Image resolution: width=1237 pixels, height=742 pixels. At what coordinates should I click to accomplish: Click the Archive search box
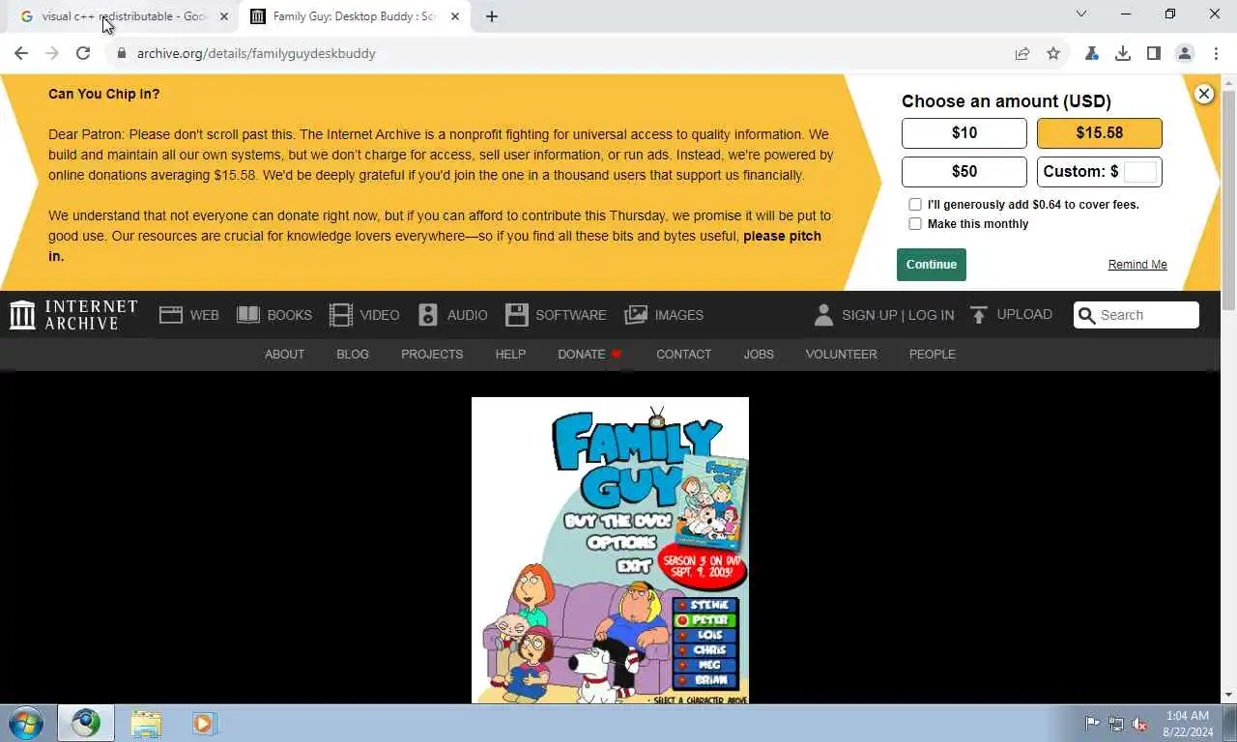(1136, 315)
